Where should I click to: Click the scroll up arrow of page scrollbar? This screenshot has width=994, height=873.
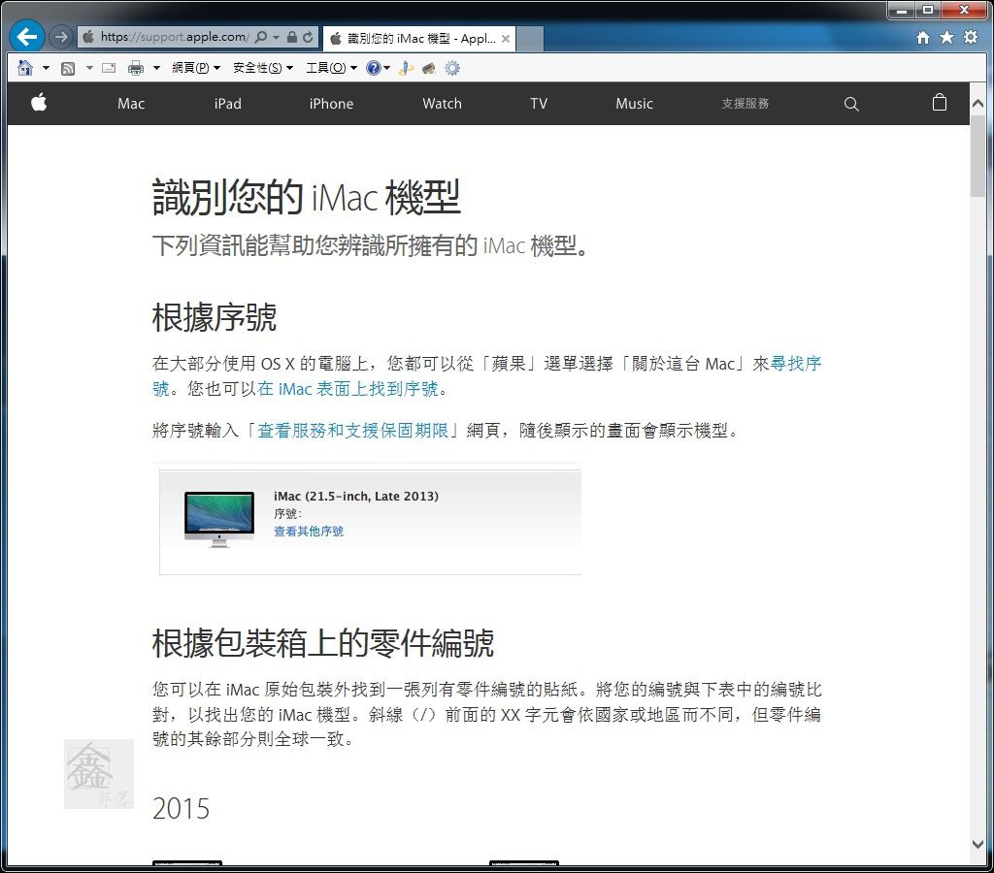(x=977, y=103)
